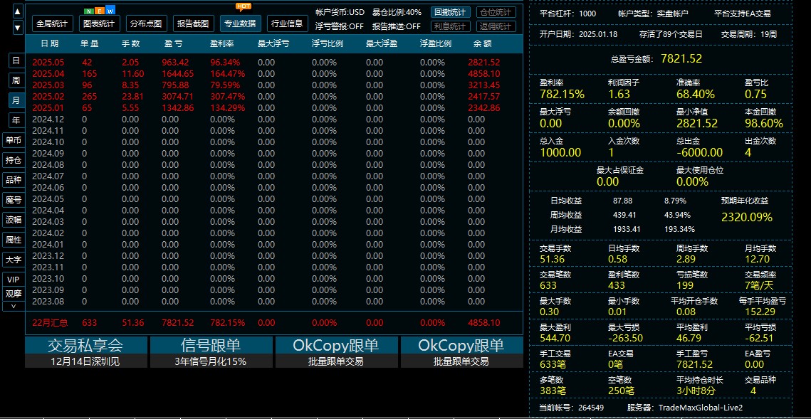
Task: Select the 2025.01 row date
Action: click(48, 108)
